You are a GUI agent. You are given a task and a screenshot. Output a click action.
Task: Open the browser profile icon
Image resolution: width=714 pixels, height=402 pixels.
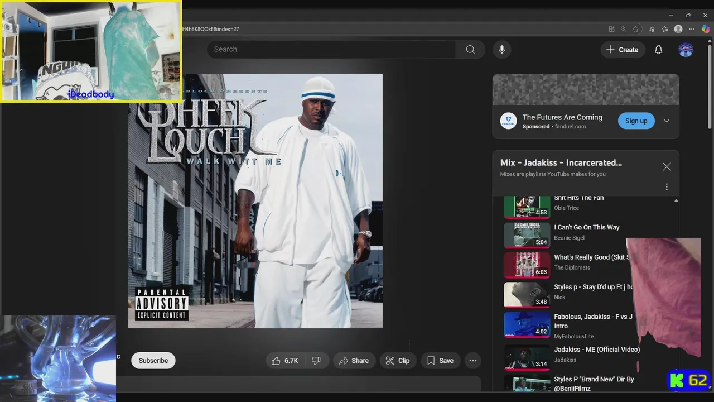click(678, 29)
